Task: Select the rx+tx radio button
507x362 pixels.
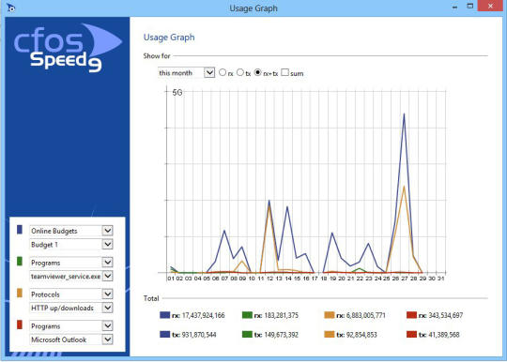Action: click(x=257, y=72)
